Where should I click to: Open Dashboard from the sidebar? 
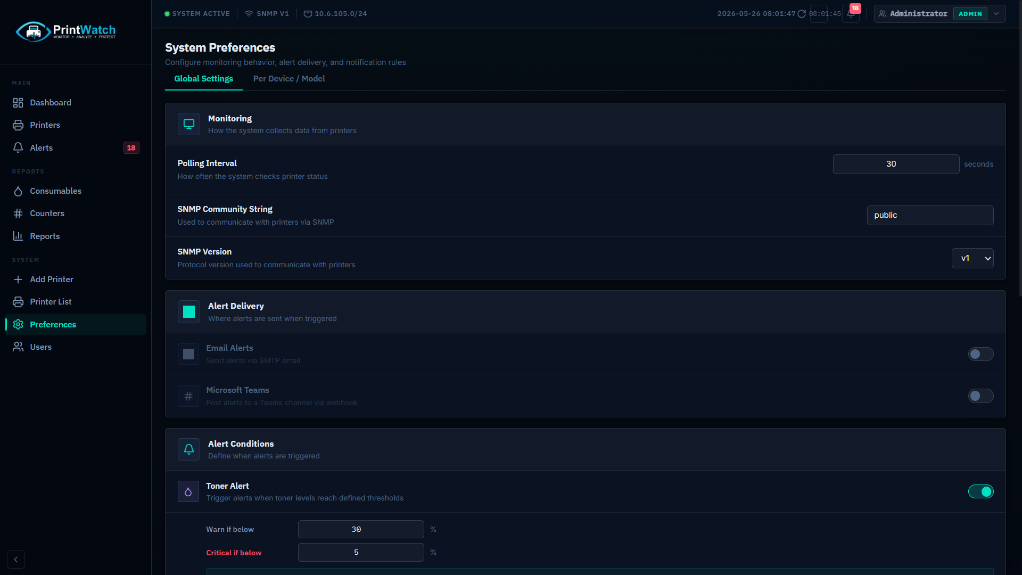pos(76,102)
